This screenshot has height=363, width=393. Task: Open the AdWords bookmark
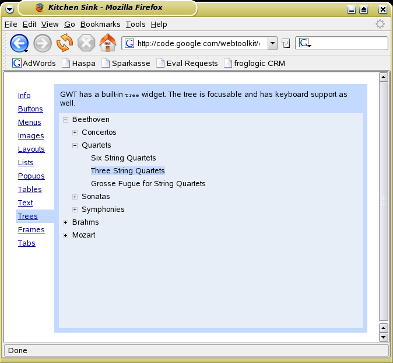34,63
